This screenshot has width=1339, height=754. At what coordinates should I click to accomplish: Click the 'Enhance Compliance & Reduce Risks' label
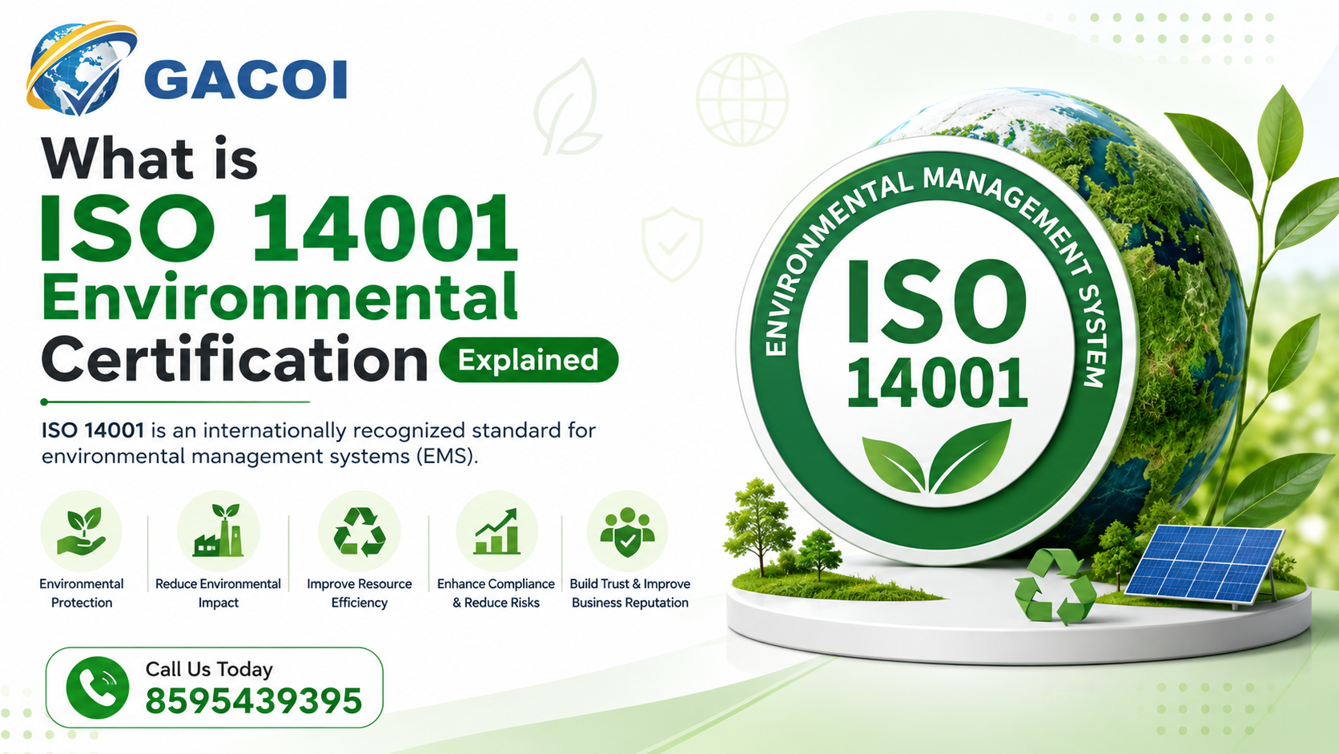coord(496,593)
